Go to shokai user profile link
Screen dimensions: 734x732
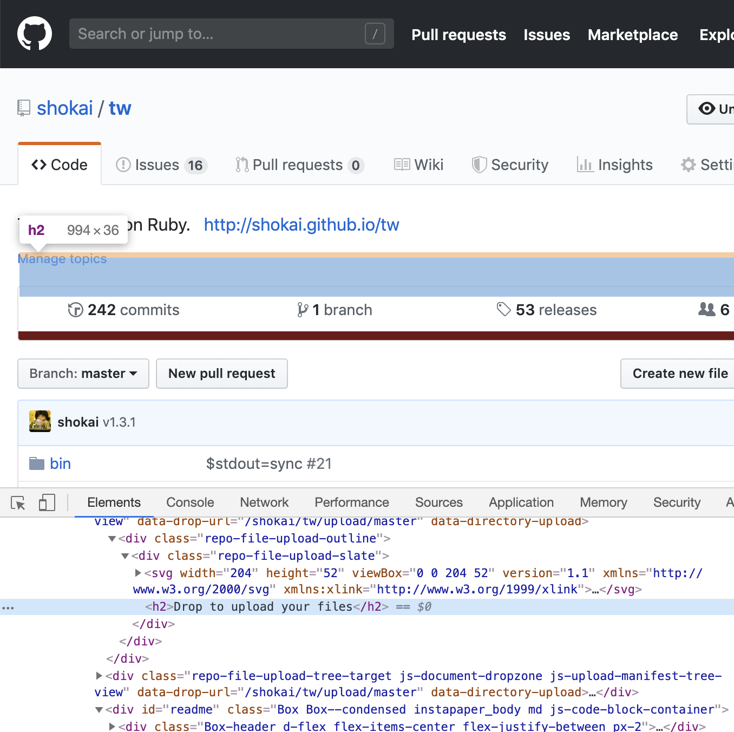[x=65, y=108]
